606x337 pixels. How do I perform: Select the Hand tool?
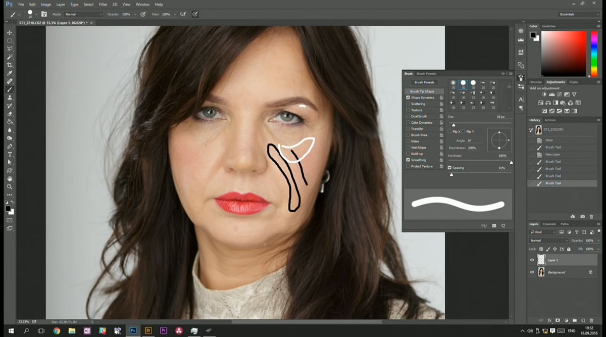coord(10,178)
